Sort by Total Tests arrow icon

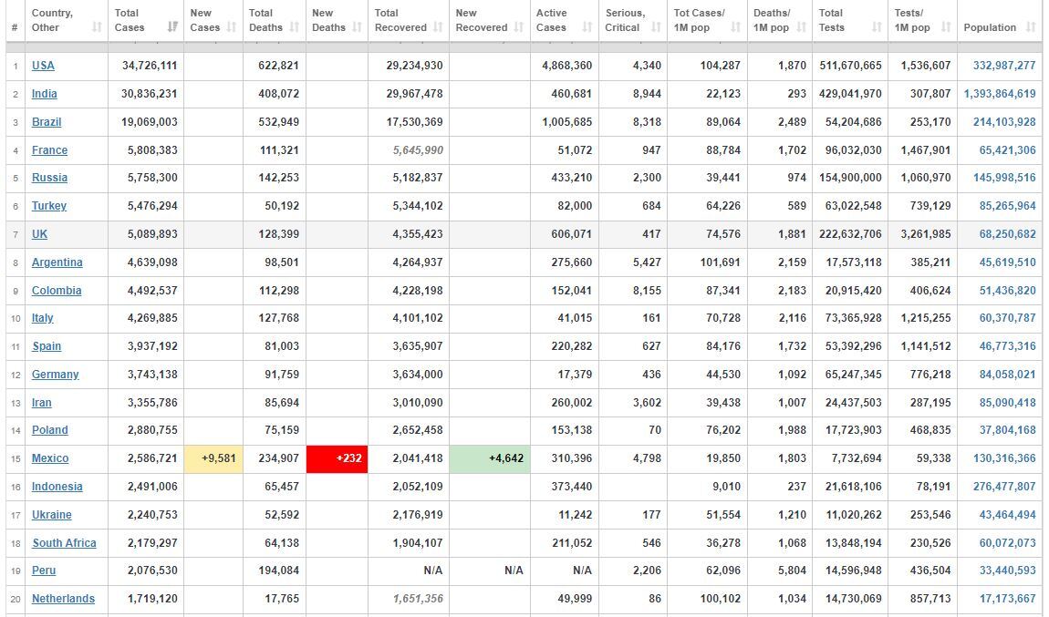pos(877,27)
